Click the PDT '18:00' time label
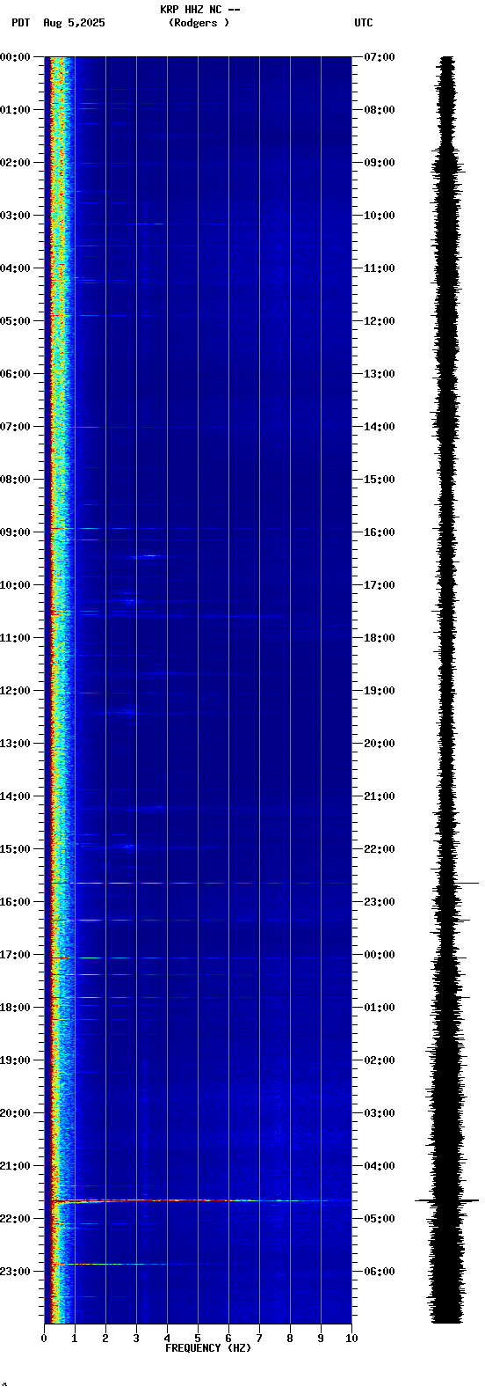This screenshot has width=485, height=1394. [16, 1008]
